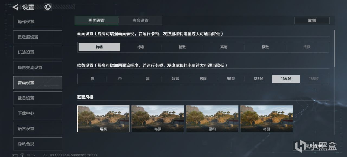Select the 电影 picture style thumbnail
The height and width of the screenshot is (157, 347).
158,119
